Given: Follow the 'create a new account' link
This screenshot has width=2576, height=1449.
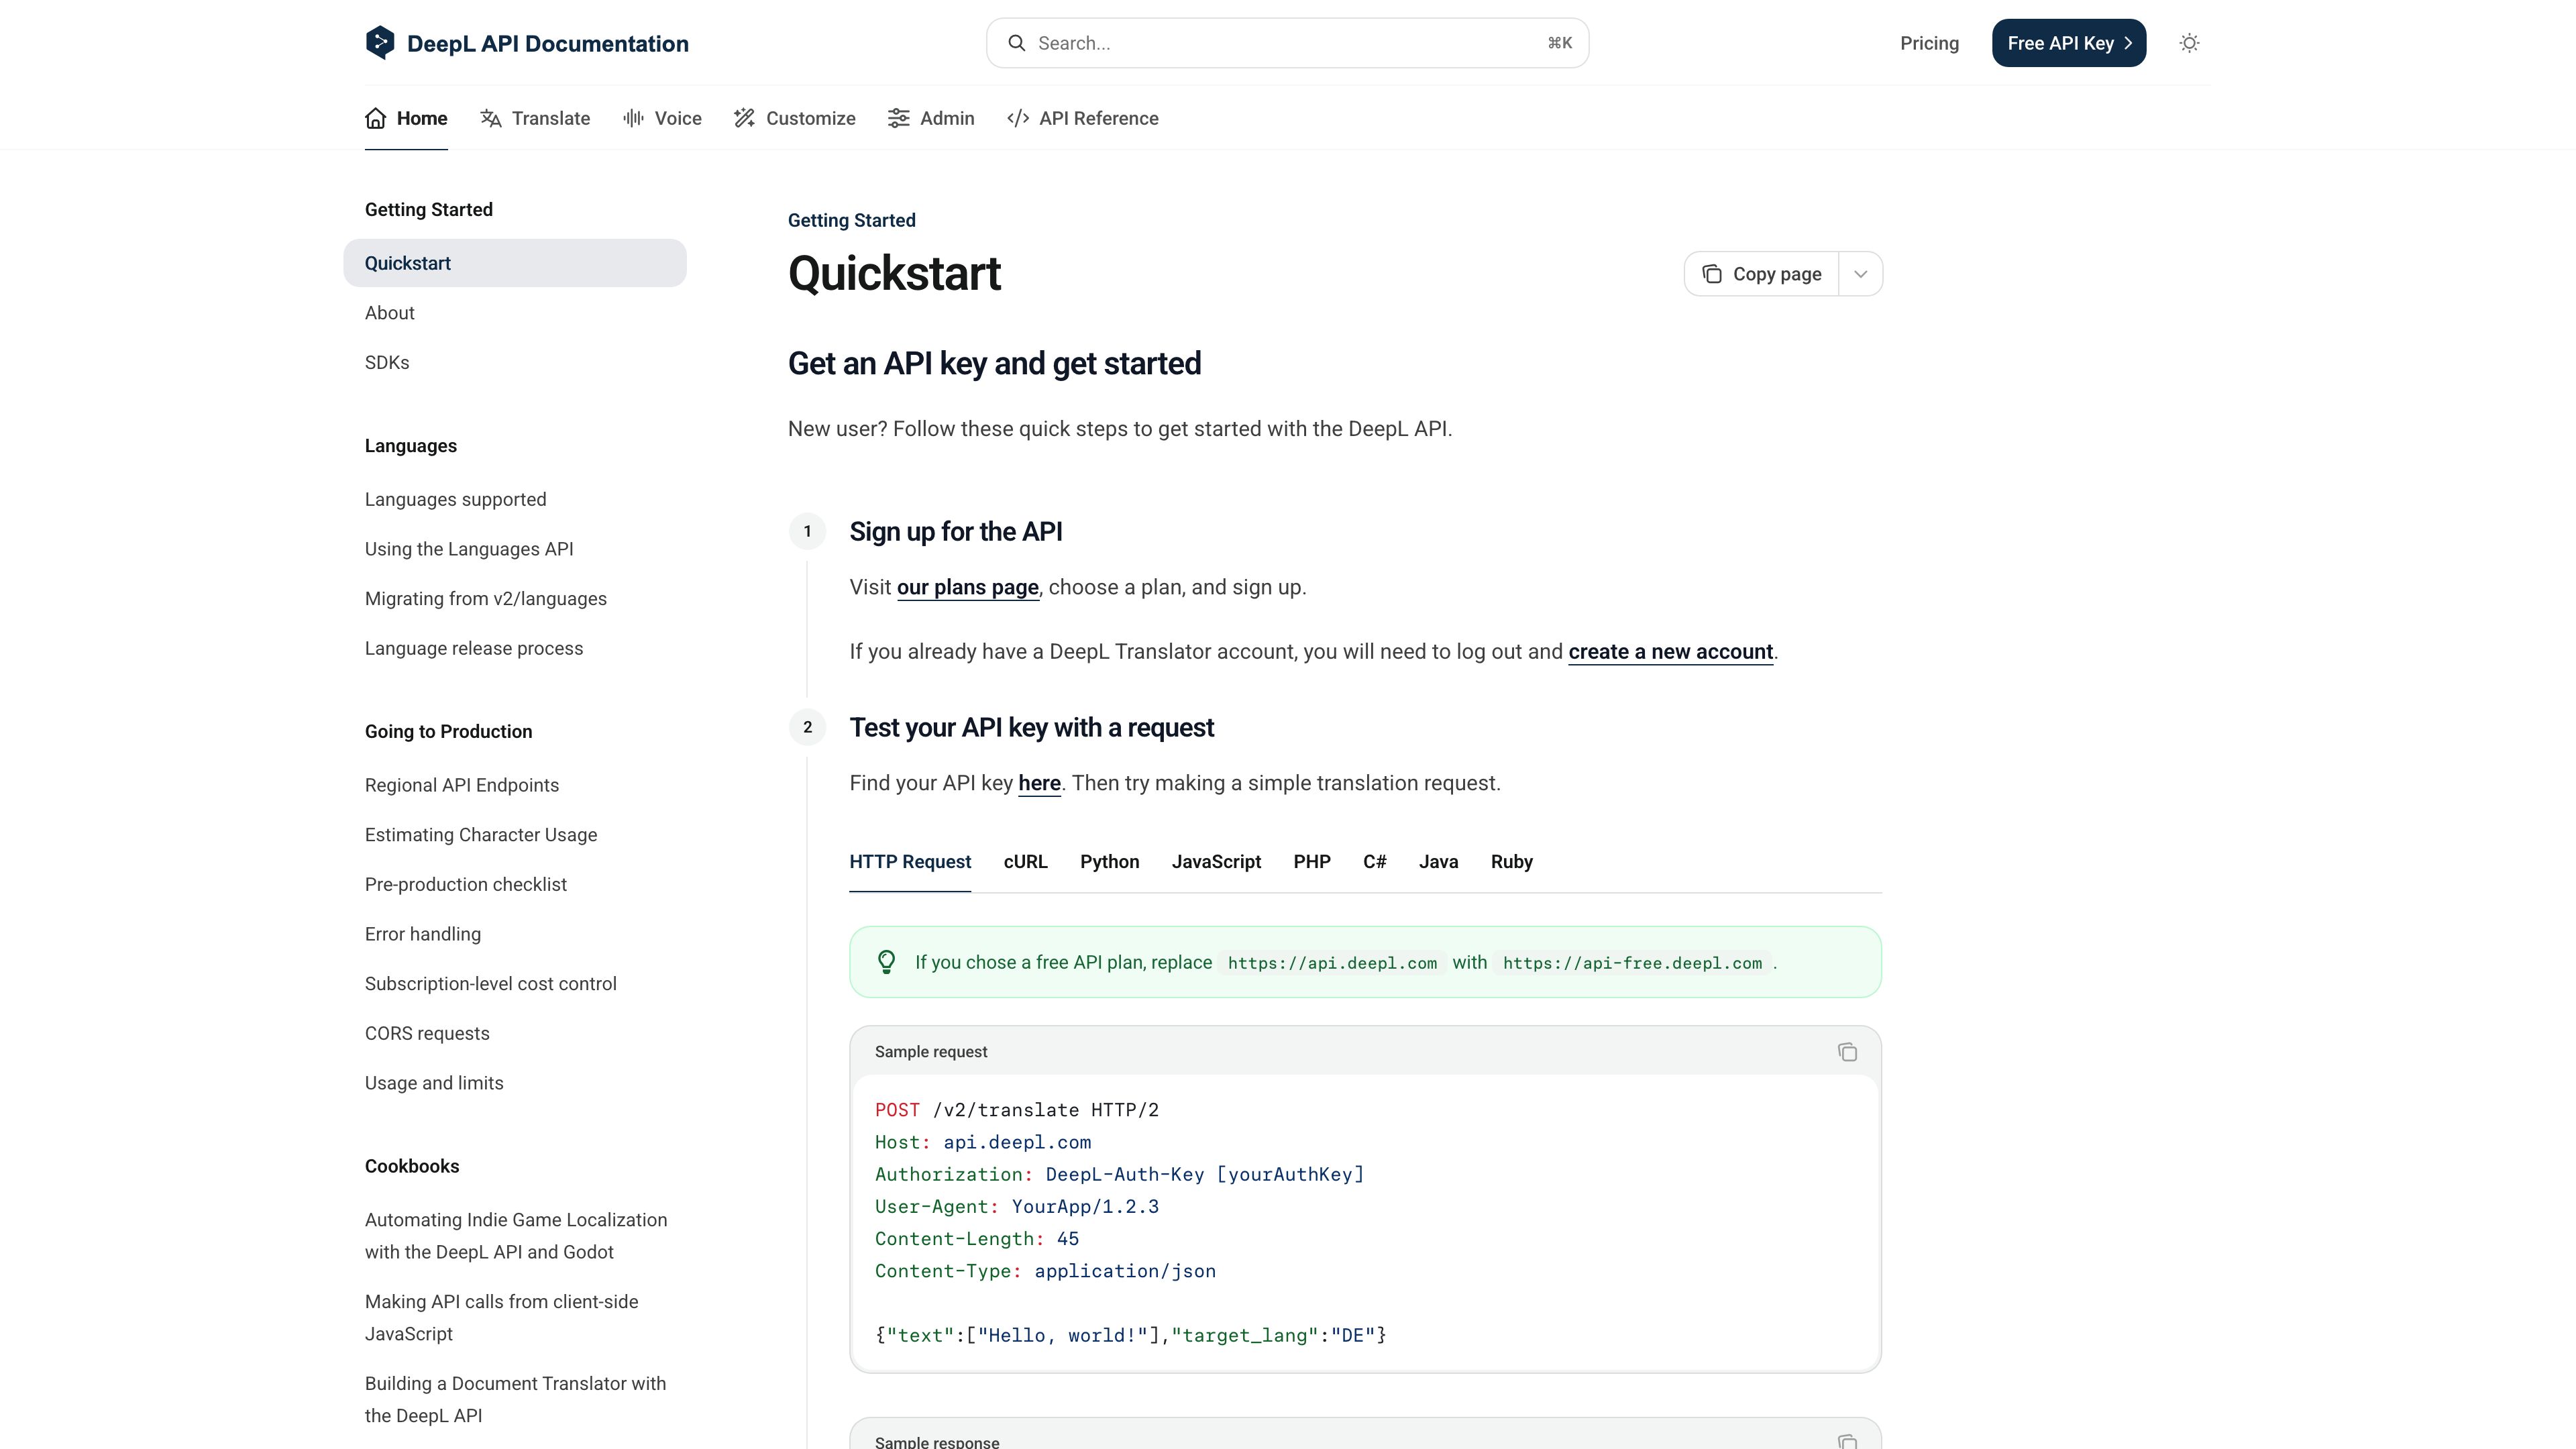Looking at the screenshot, I should tap(1670, 652).
